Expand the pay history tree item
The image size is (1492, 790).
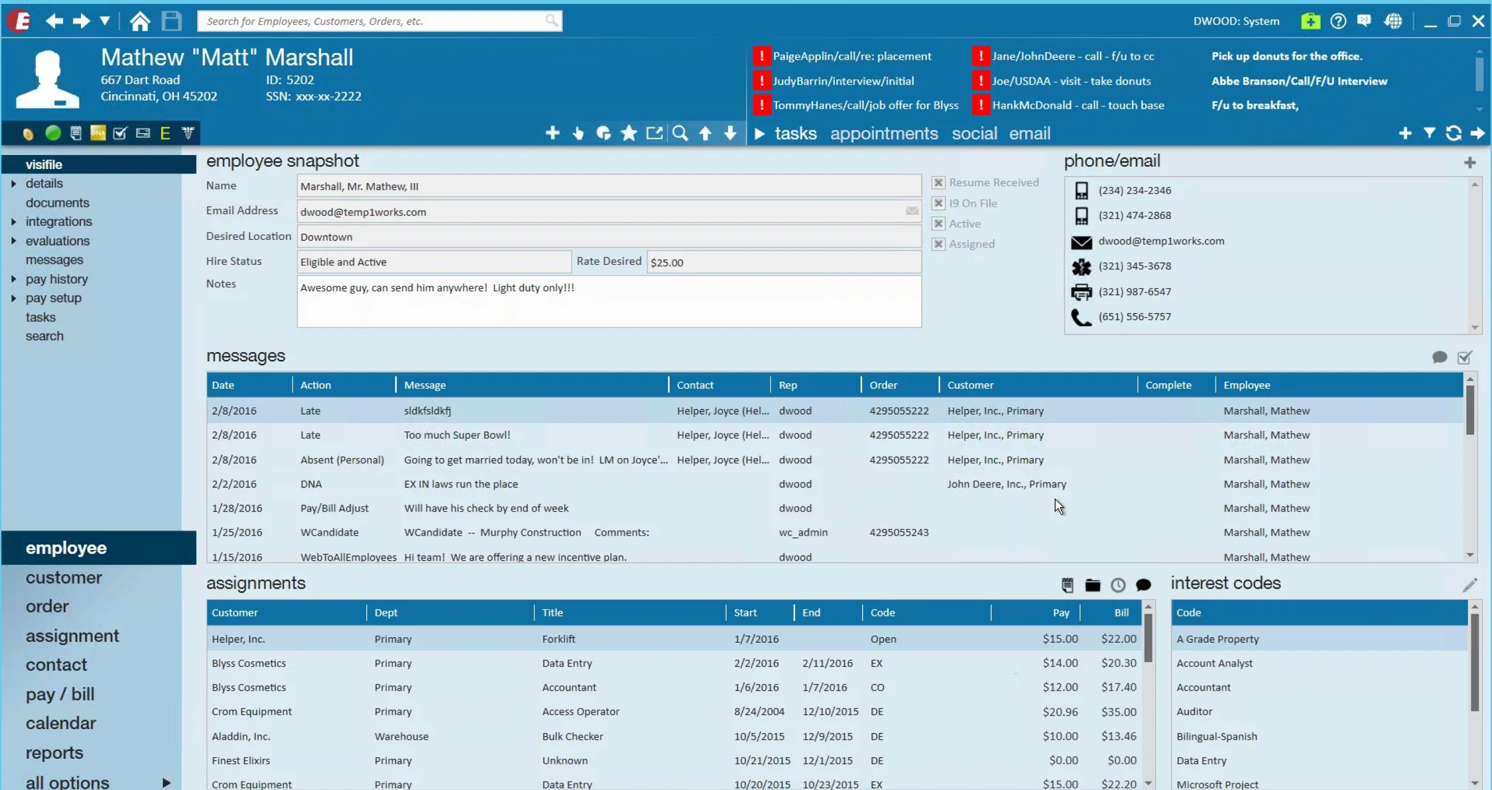coord(13,279)
